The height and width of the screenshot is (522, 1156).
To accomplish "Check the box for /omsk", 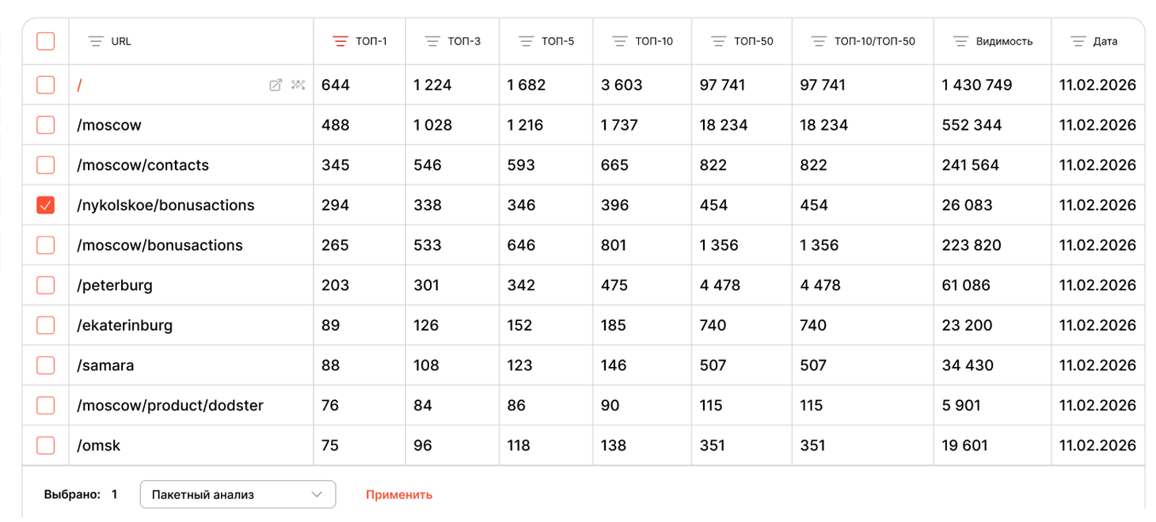I will click(46, 445).
